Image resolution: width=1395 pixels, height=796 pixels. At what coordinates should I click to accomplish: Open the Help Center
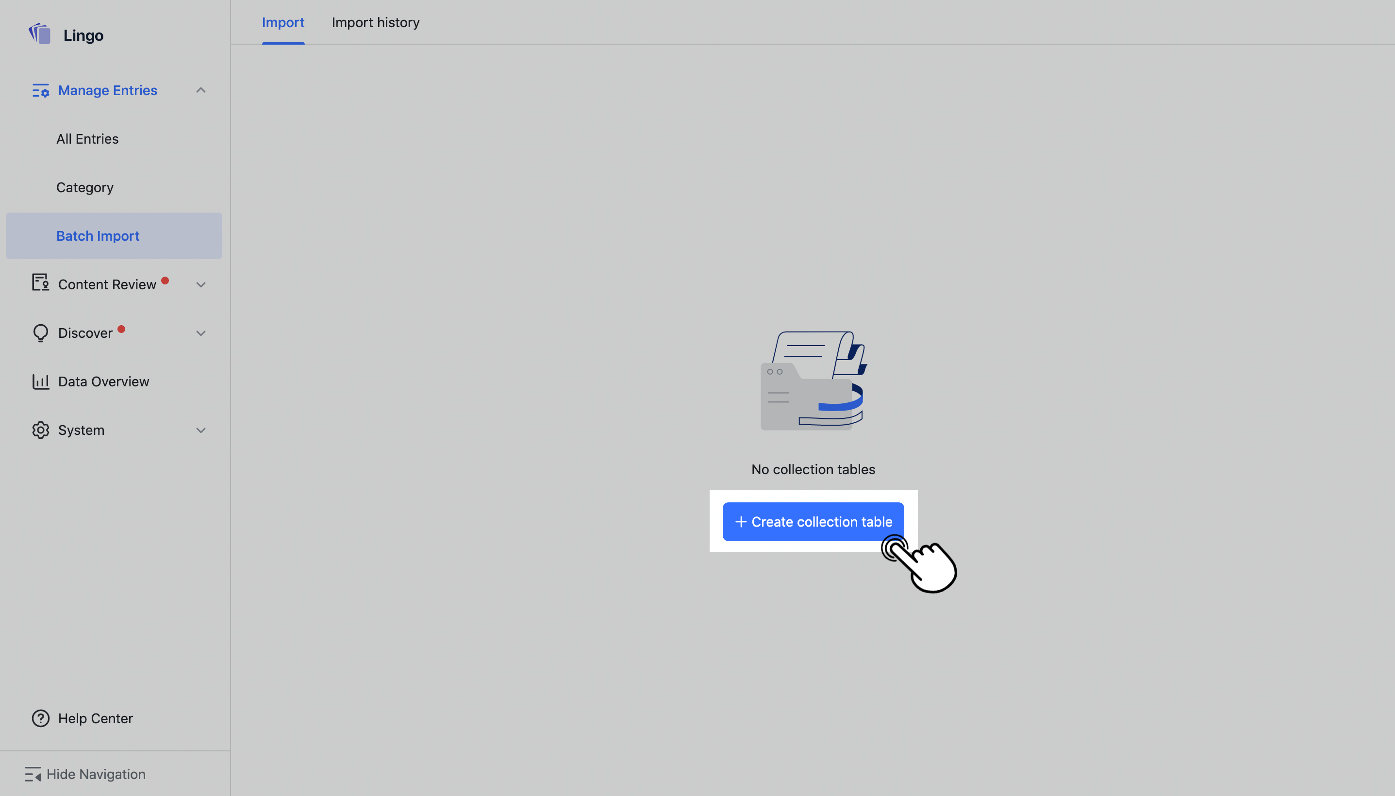(95, 718)
